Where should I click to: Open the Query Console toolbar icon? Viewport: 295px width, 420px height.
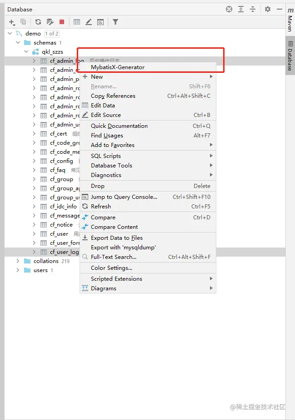[100, 22]
